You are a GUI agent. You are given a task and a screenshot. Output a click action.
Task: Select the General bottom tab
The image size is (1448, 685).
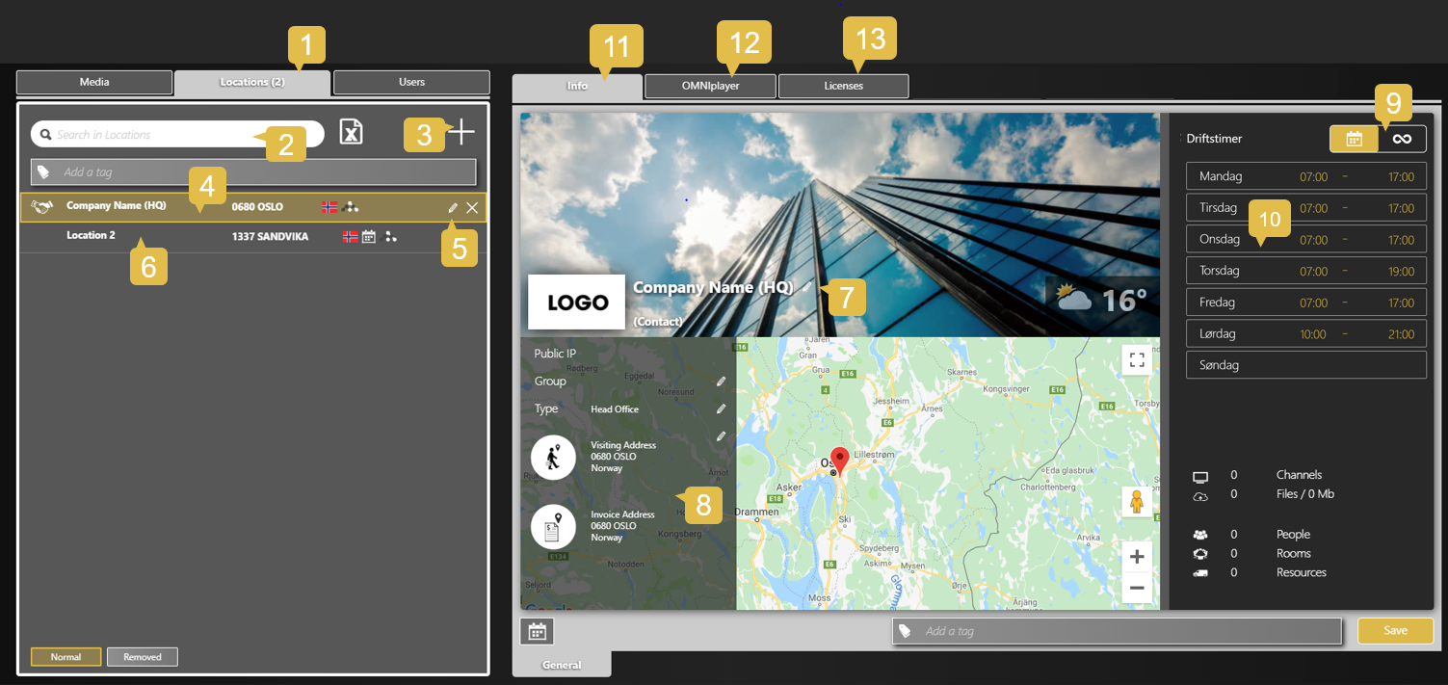click(x=562, y=665)
